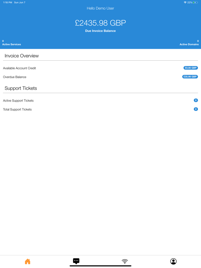Tap the Active Services counter
Viewport: 201px width, 268px height.
point(12,43)
